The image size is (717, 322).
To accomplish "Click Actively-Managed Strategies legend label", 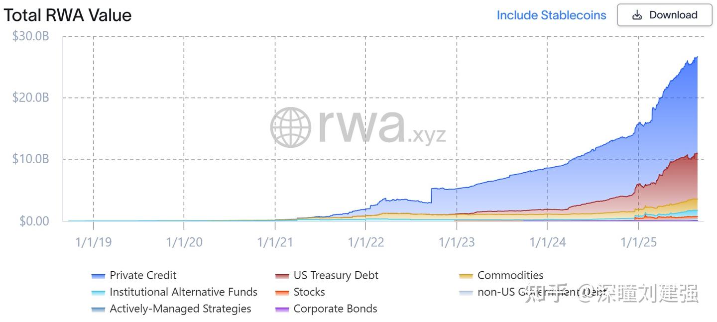I will click(x=180, y=309).
